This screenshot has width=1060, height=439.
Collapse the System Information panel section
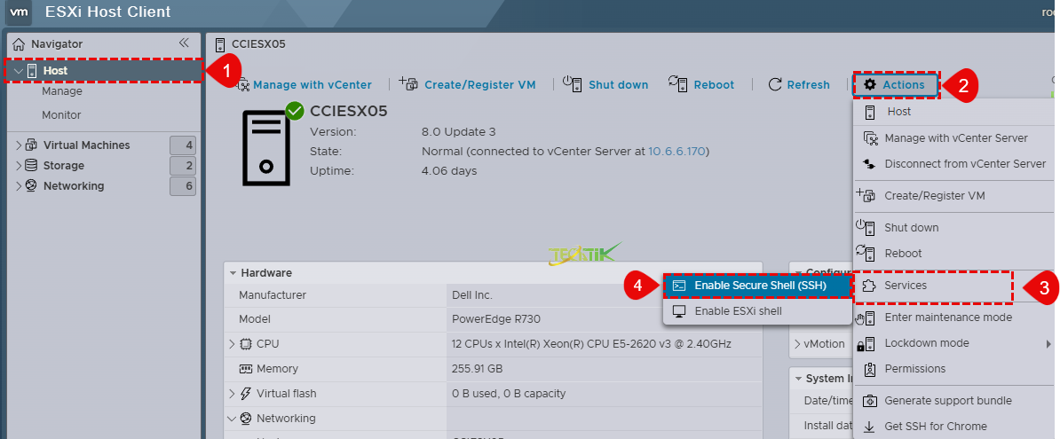click(x=798, y=379)
